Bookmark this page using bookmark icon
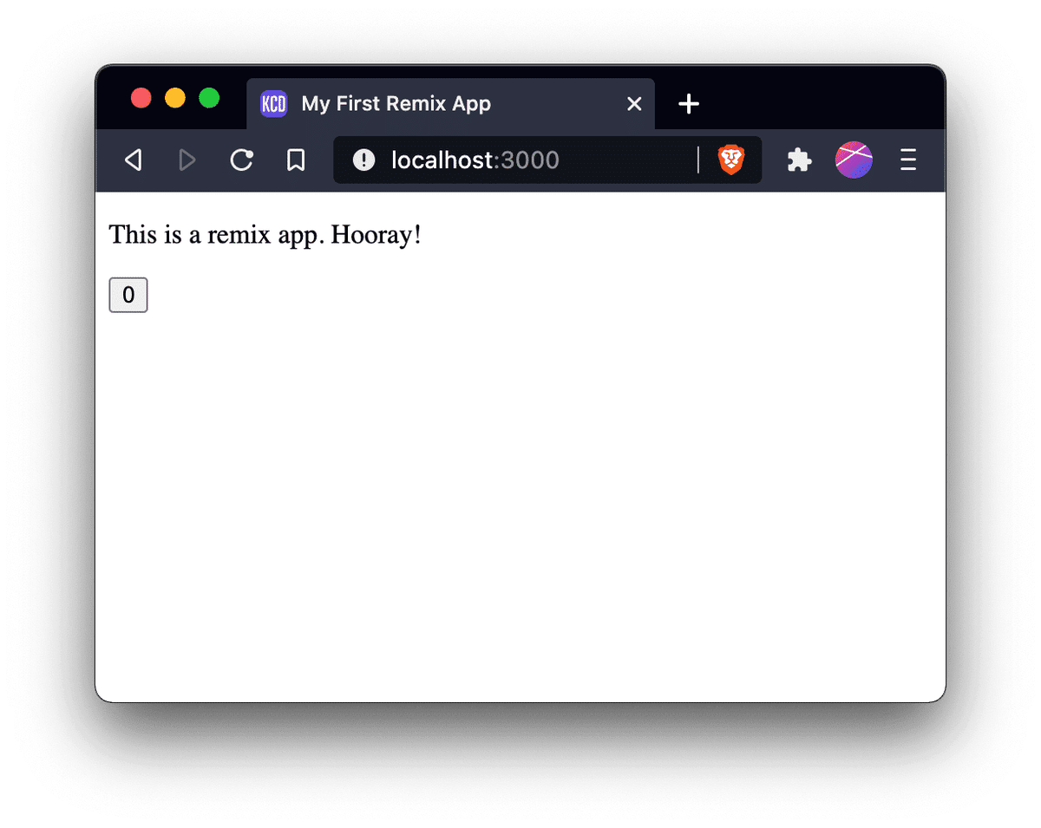Screen dimensions: 1041x828 296,160
